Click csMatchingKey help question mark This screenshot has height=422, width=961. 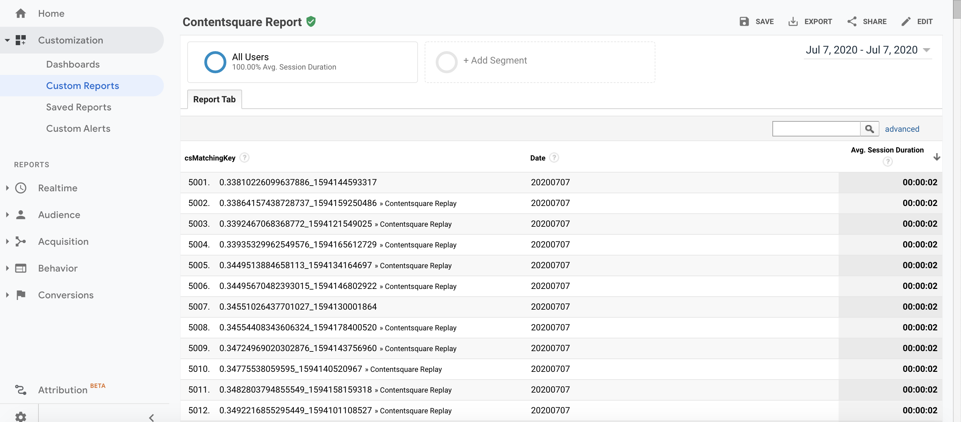pyautogui.click(x=244, y=157)
